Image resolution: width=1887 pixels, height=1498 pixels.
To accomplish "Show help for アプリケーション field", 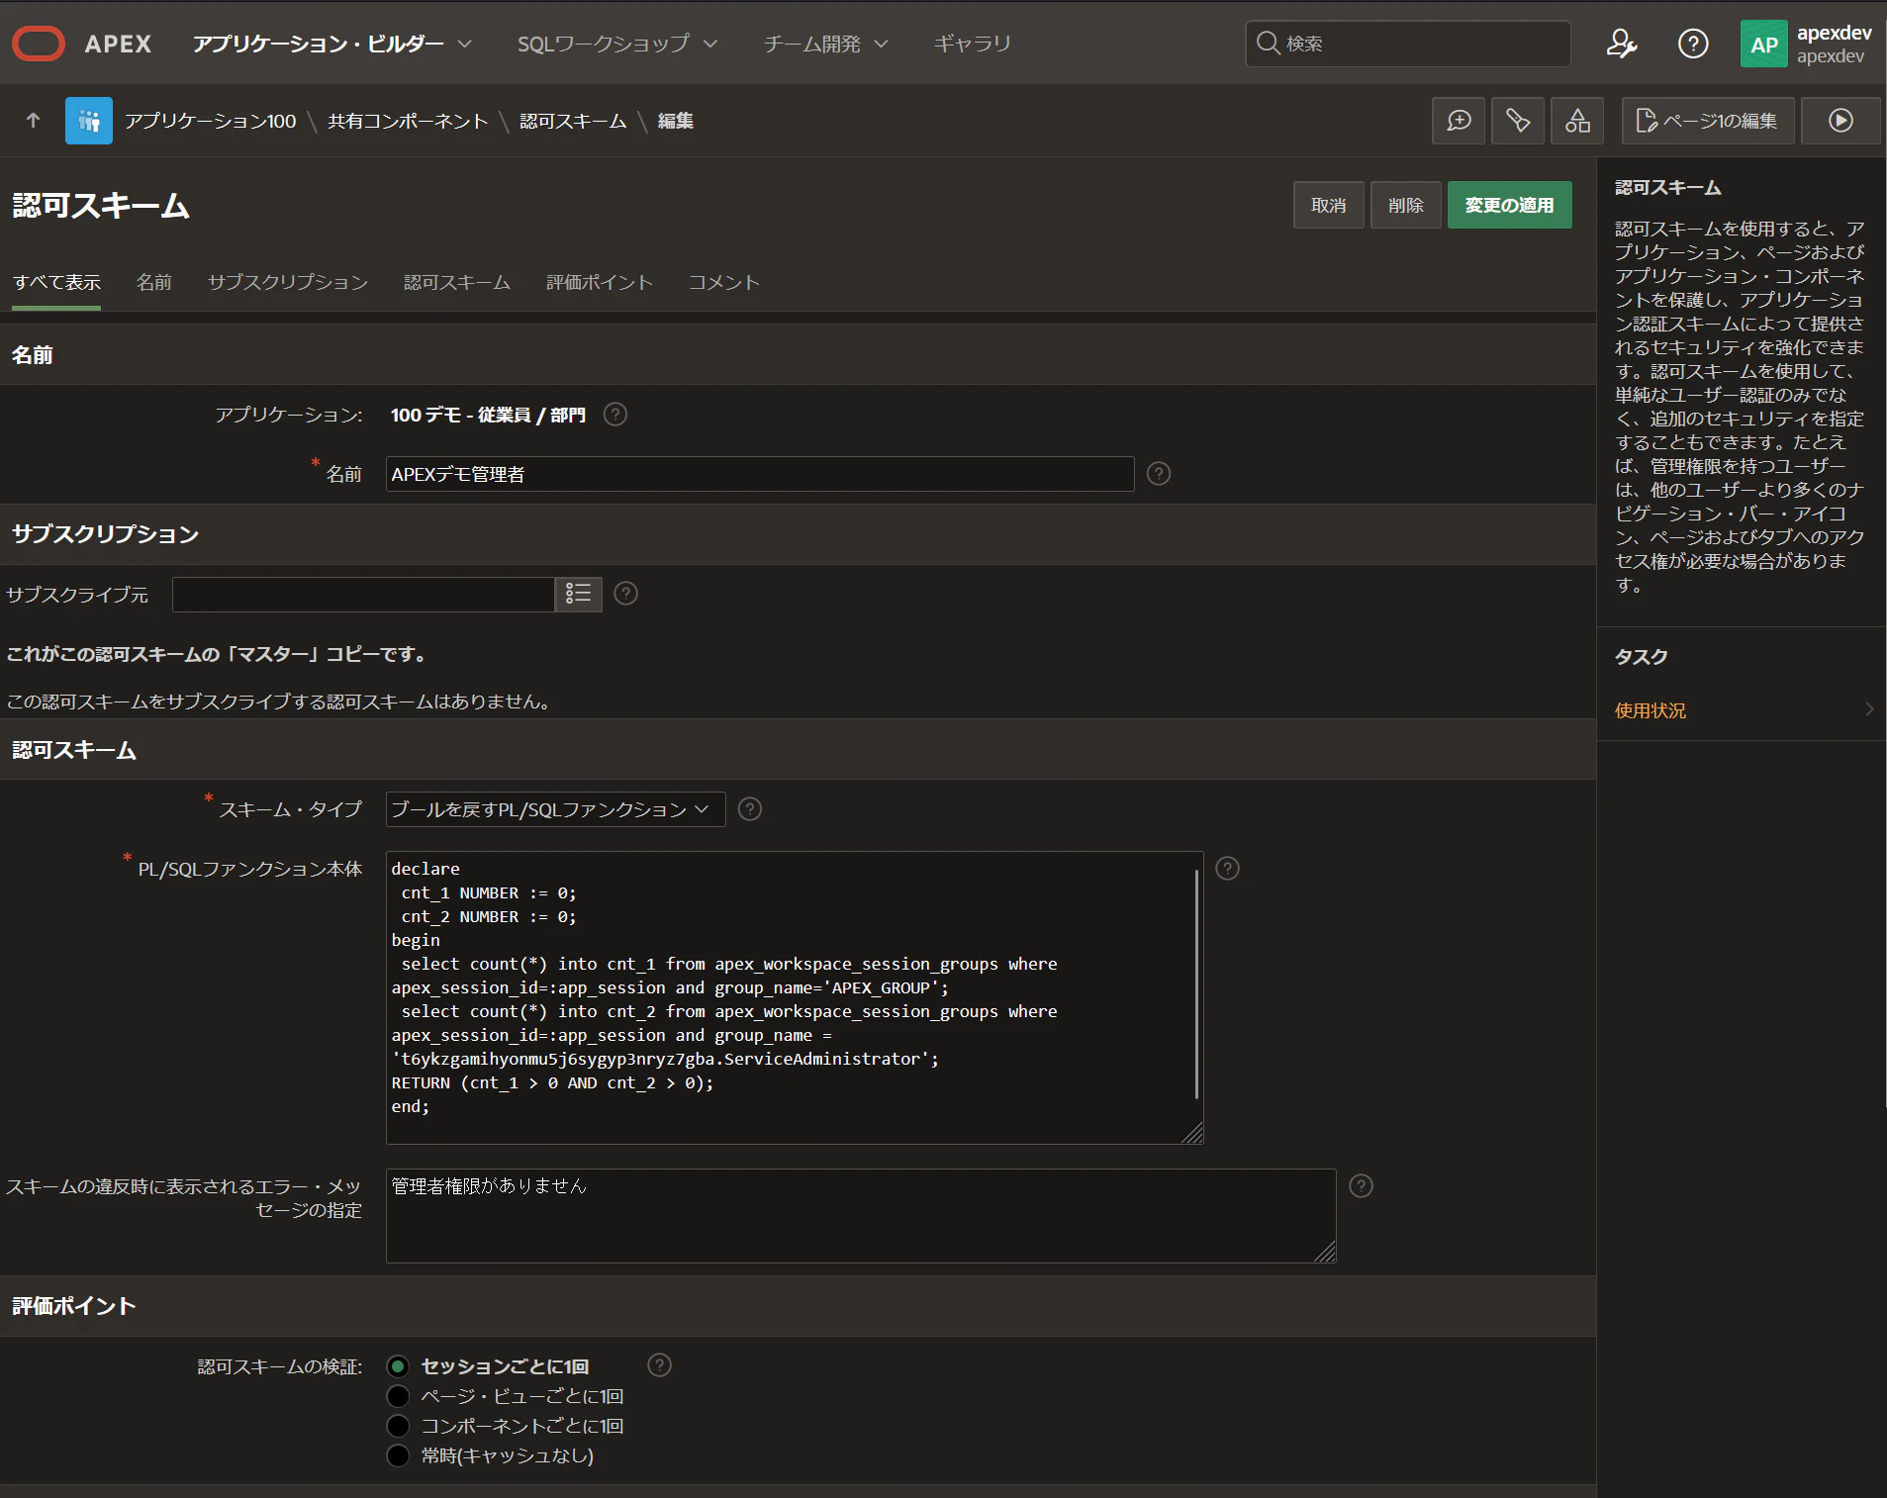I will point(615,415).
